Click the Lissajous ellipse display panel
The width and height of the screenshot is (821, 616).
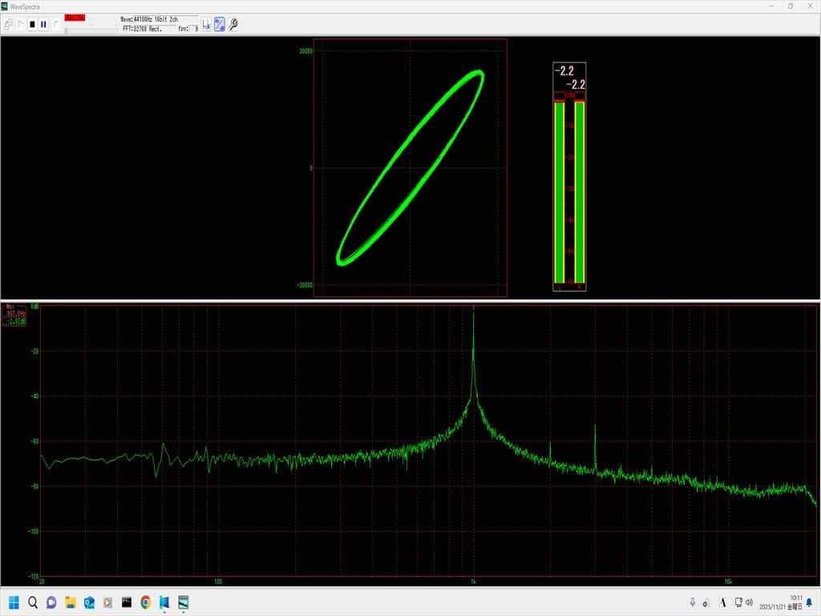pos(410,168)
